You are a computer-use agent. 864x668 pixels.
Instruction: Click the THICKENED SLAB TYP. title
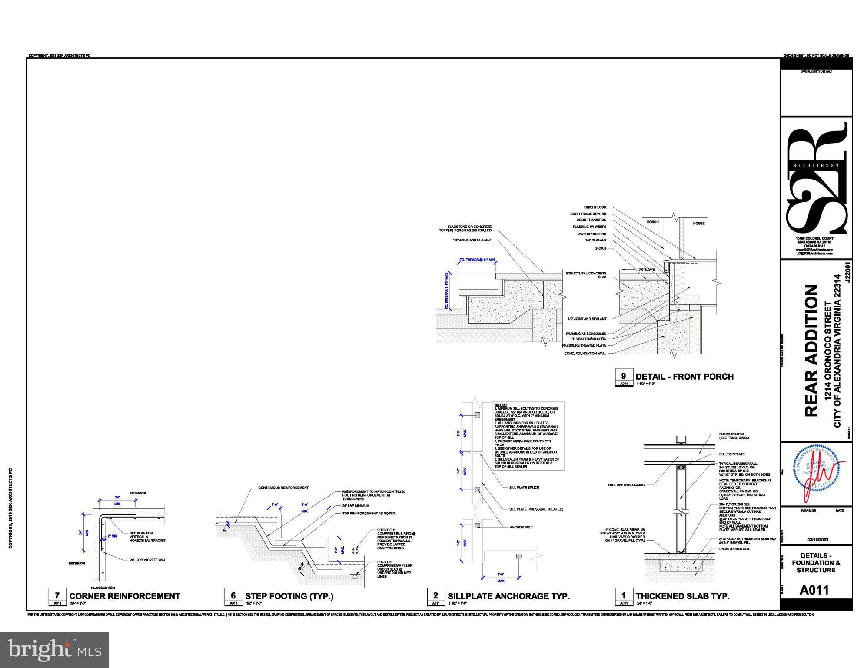[x=682, y=596]
